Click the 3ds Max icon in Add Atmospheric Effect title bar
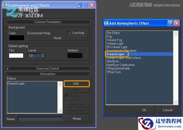Image resolution: width=183 pixels, height=130 pixels. tap(106, 23)
